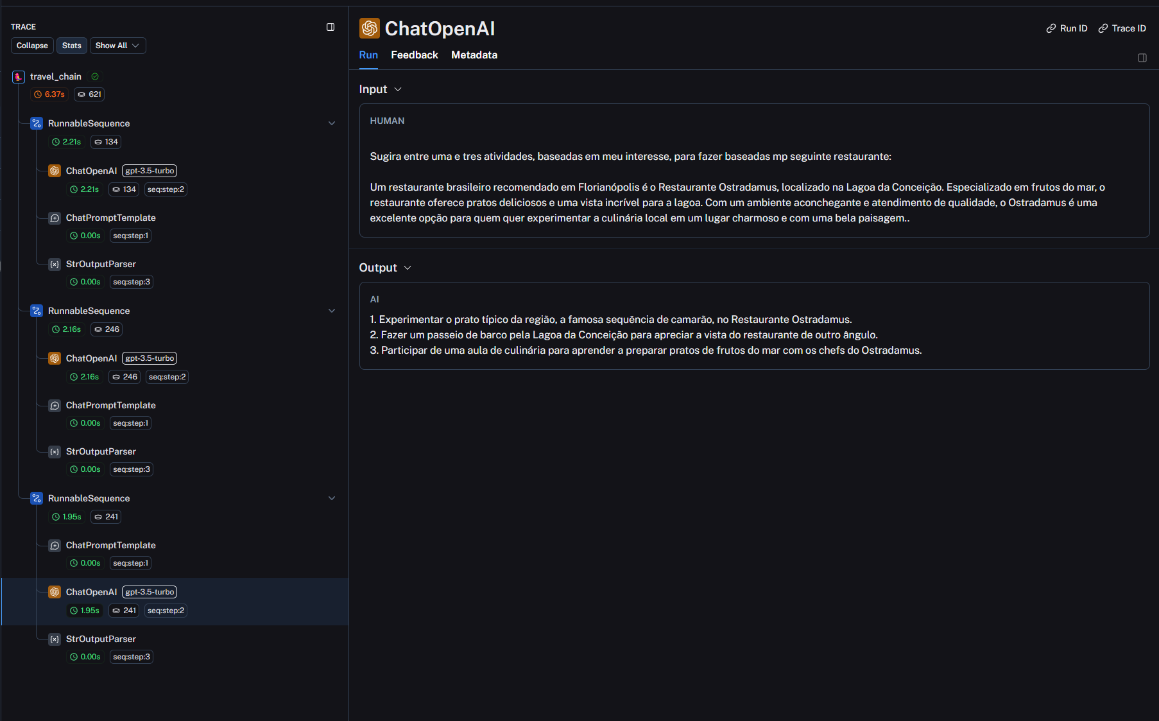The width and height of the screenshot is (1159, 721).
Task: Switch to the Metadata tab
Action: click(474, 55)
